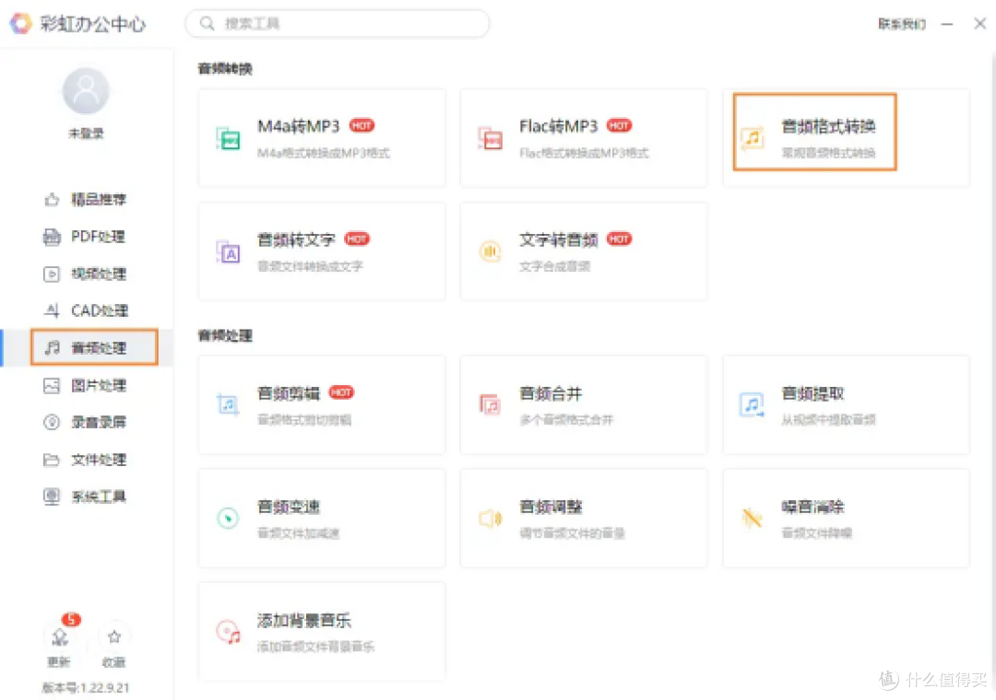996x700 pixels.
Task: Open 系统工具 in sidebar
Action: pyautogui.click(x=86, y=496)
